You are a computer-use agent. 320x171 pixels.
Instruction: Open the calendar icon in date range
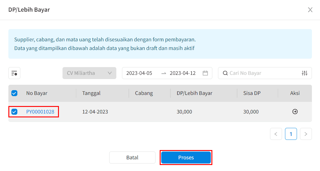pyautogui.click(x=205, y=73)
